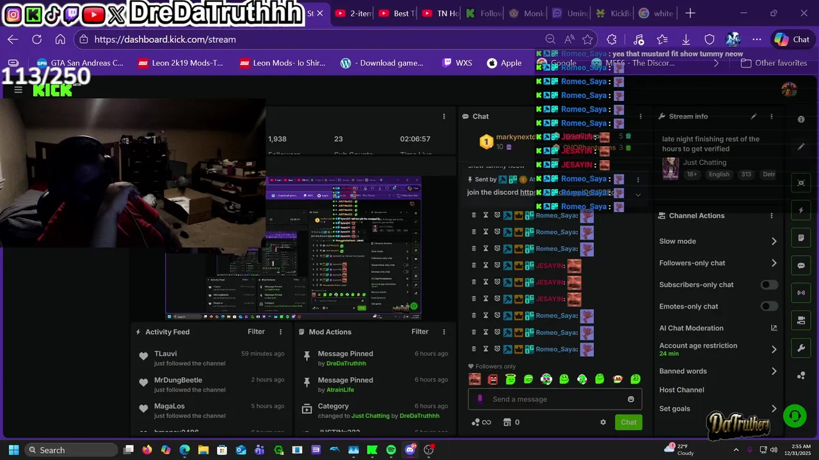Click the English stream tag
Viewport: 819px width, 460px height.
[x=719, y=174]
